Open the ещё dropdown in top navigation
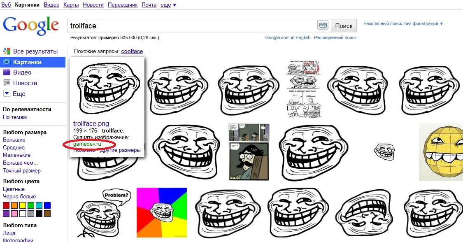The height and width of the screenshot is (242, 463). 168,5
